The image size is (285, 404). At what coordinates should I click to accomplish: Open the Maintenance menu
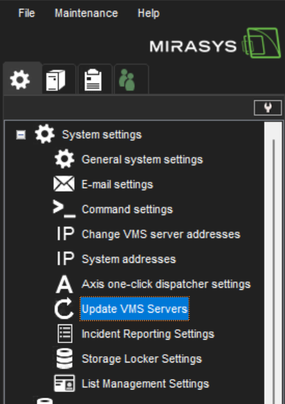tap(86, 13)
